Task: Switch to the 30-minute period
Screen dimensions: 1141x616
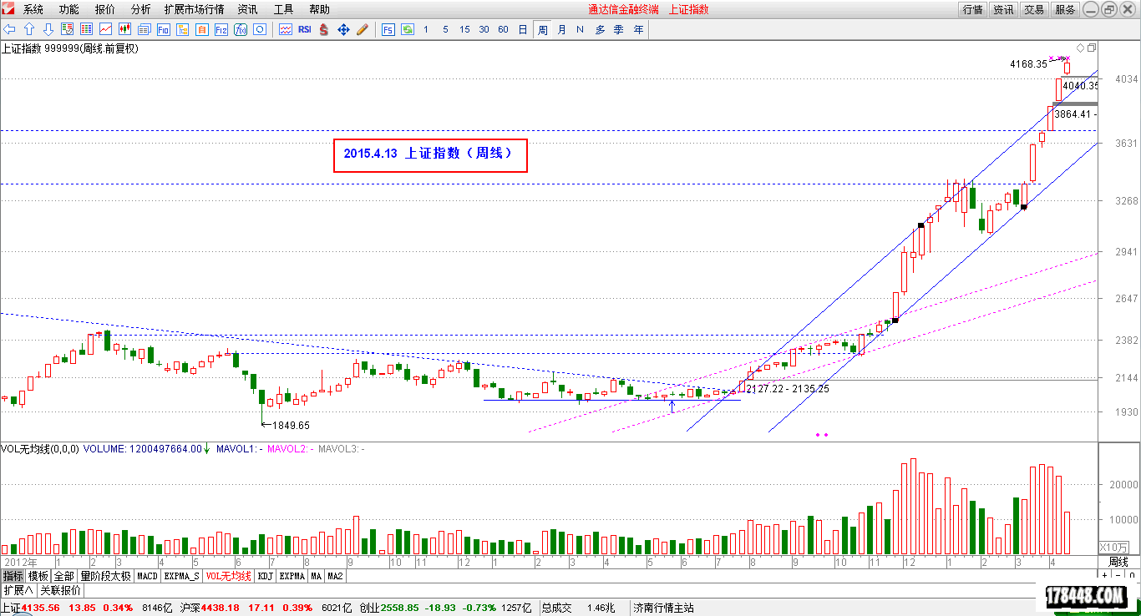Action: point(484,29)
